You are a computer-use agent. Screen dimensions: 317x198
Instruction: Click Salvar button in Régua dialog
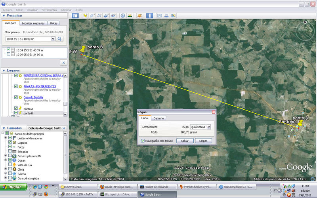coord(185,141)
